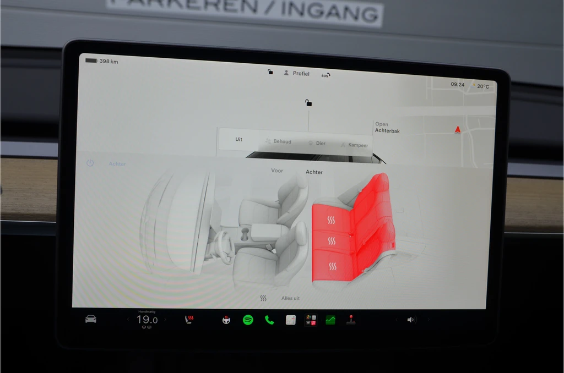Launch the Spotify app
564x373 pixels.
point(248,320)
